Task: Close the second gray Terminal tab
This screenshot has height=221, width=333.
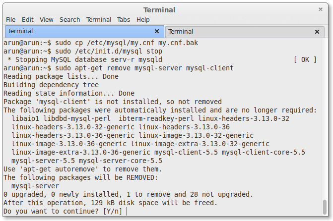Action: [x=317, y=32]
